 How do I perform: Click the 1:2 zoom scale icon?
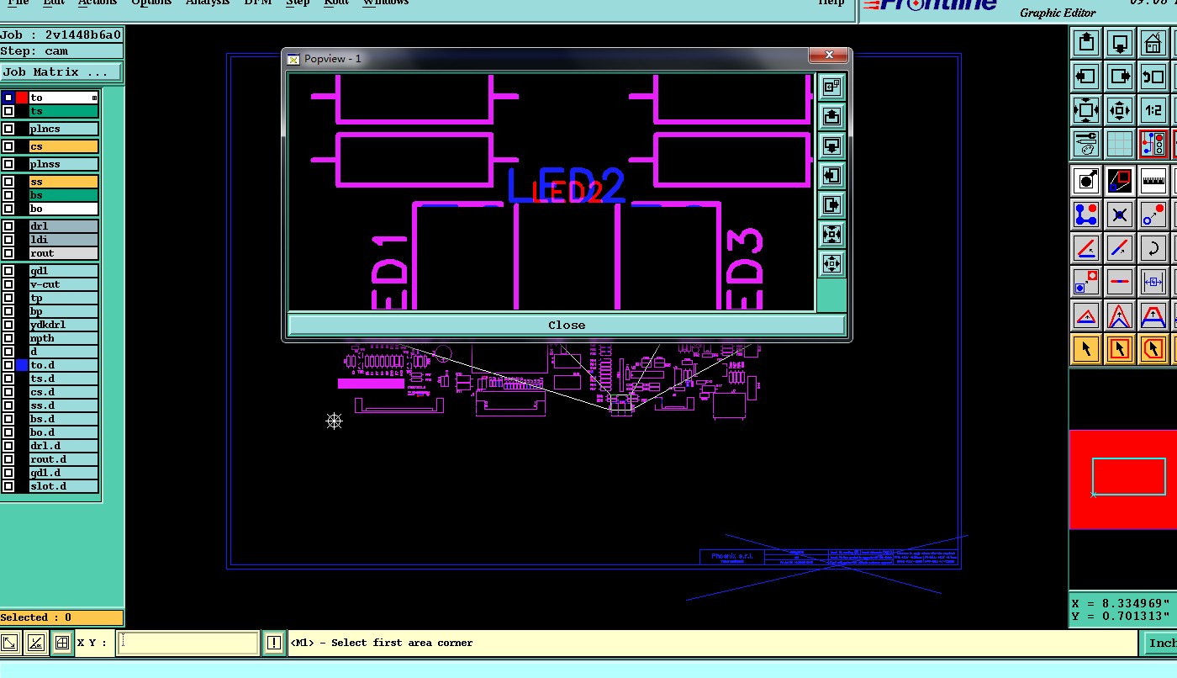point(1153,110)
